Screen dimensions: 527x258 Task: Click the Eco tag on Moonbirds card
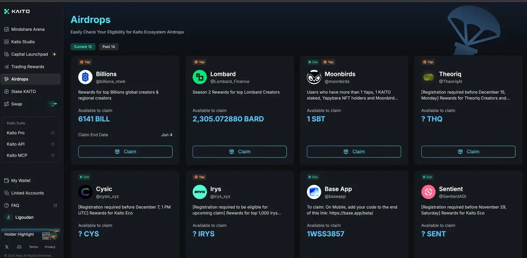(x=313, y=62)
